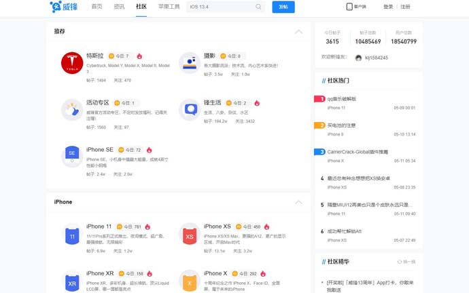Open hot post 1 qq音乐破解版
This screenshot has height=293, width=469.
[x=342, y=99]
